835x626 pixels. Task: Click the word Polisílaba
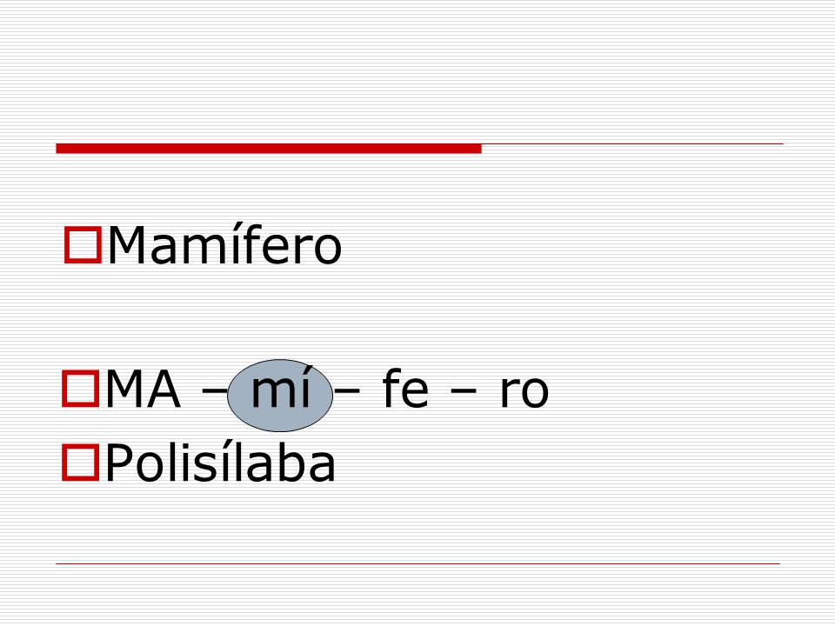[220, 462]
